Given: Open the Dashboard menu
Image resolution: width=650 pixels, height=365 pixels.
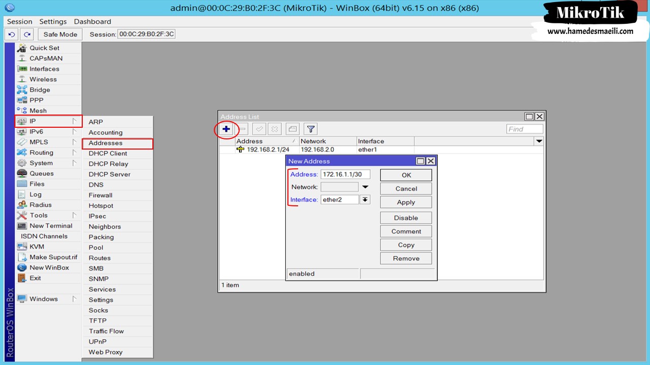Looking at the screenshot, I should pyautogui.click(x=92, y=21).
